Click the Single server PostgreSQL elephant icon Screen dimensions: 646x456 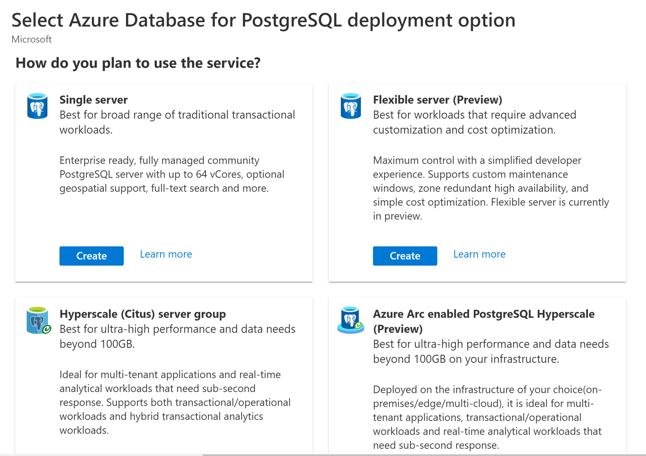click(37, 106)
